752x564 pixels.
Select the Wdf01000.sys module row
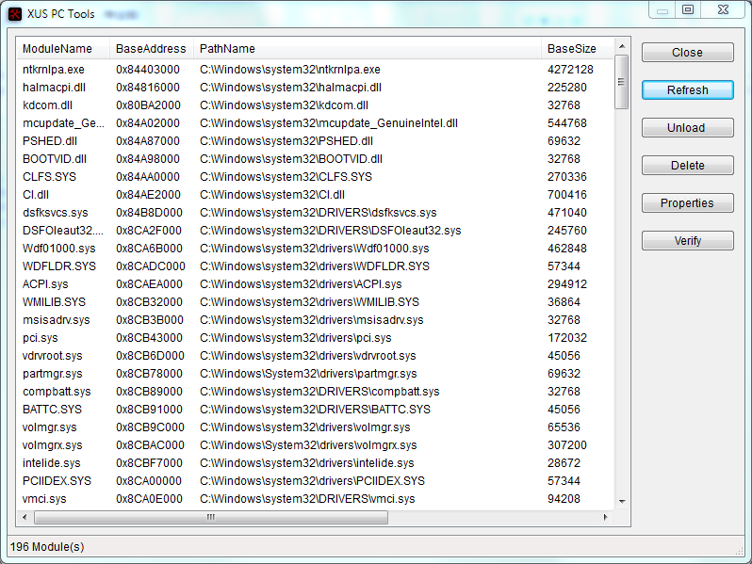pos(315,249)
